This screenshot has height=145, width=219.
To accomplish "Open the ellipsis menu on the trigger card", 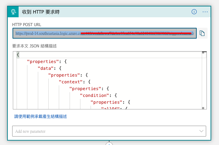I will [x=205, y=12].
